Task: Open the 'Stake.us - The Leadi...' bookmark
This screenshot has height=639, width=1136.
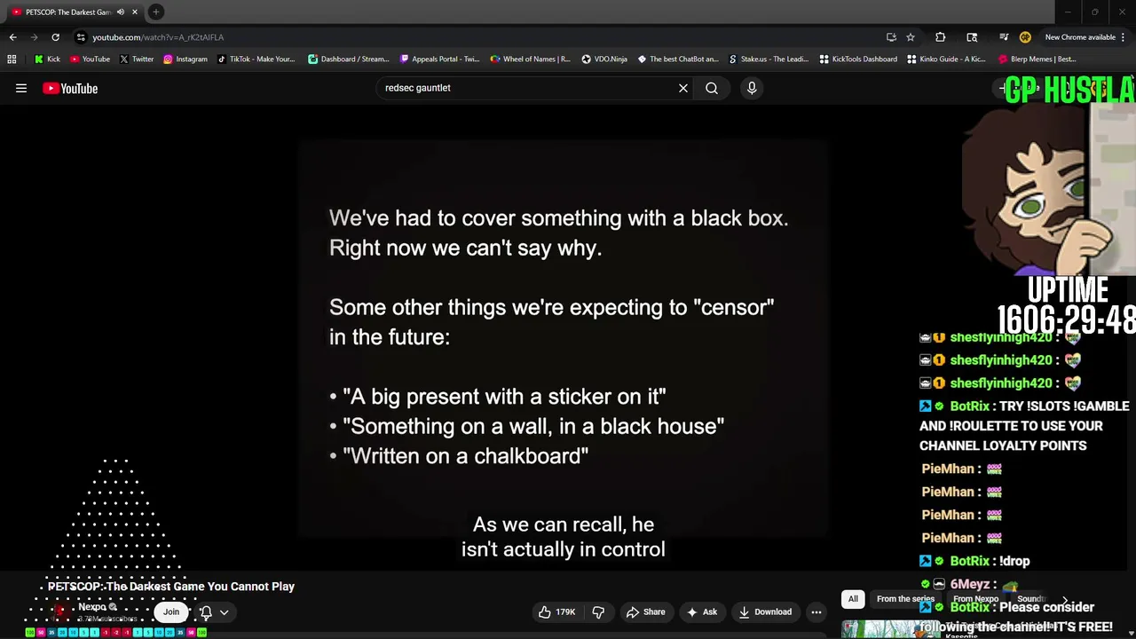Action: [769, 59]
